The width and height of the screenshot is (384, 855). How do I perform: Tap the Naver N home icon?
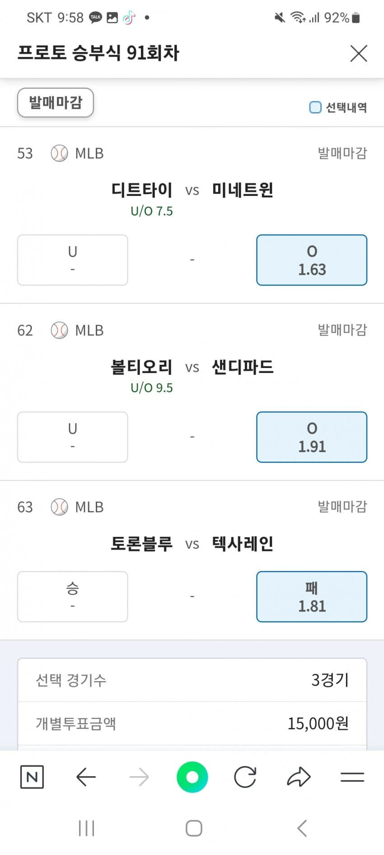(x=32, y=778)
